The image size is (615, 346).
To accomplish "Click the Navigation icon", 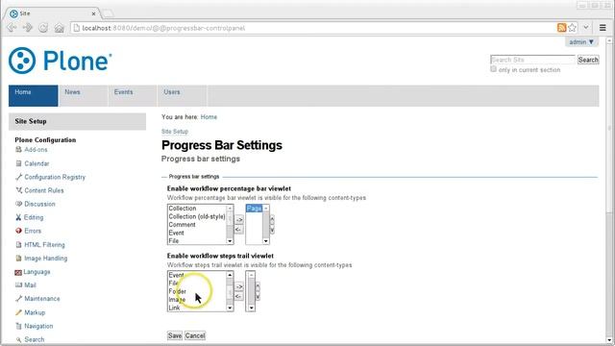I will [18, 326].
